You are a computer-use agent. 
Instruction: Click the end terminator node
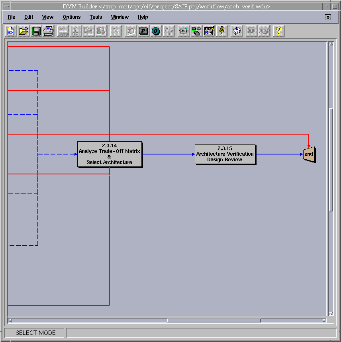[309, 154]
